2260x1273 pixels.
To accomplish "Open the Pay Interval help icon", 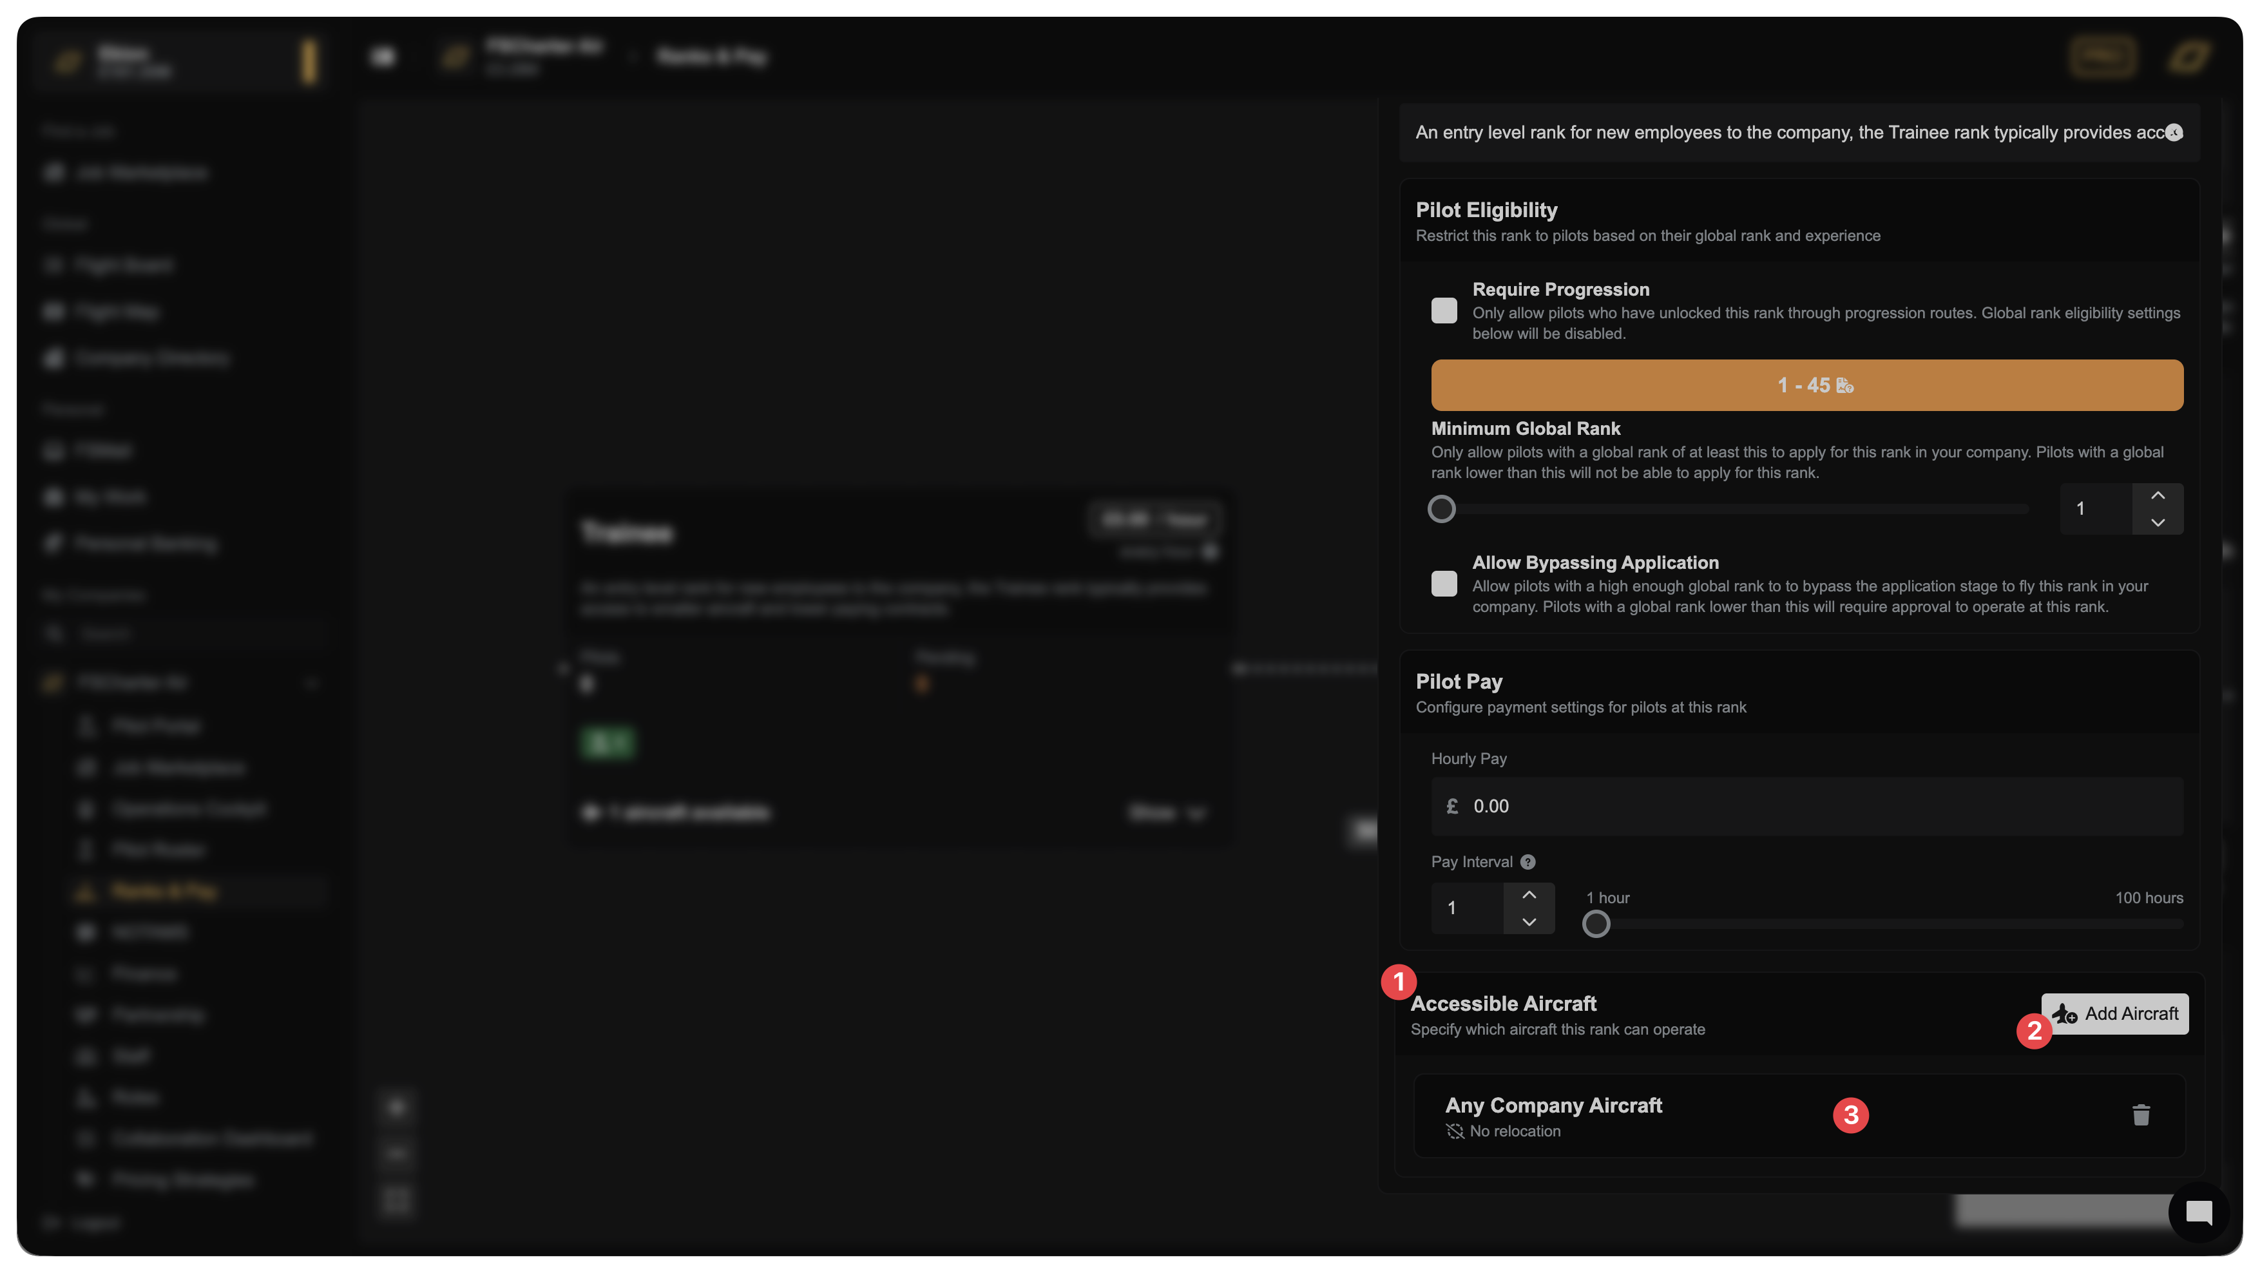I will click(1527, 861).
